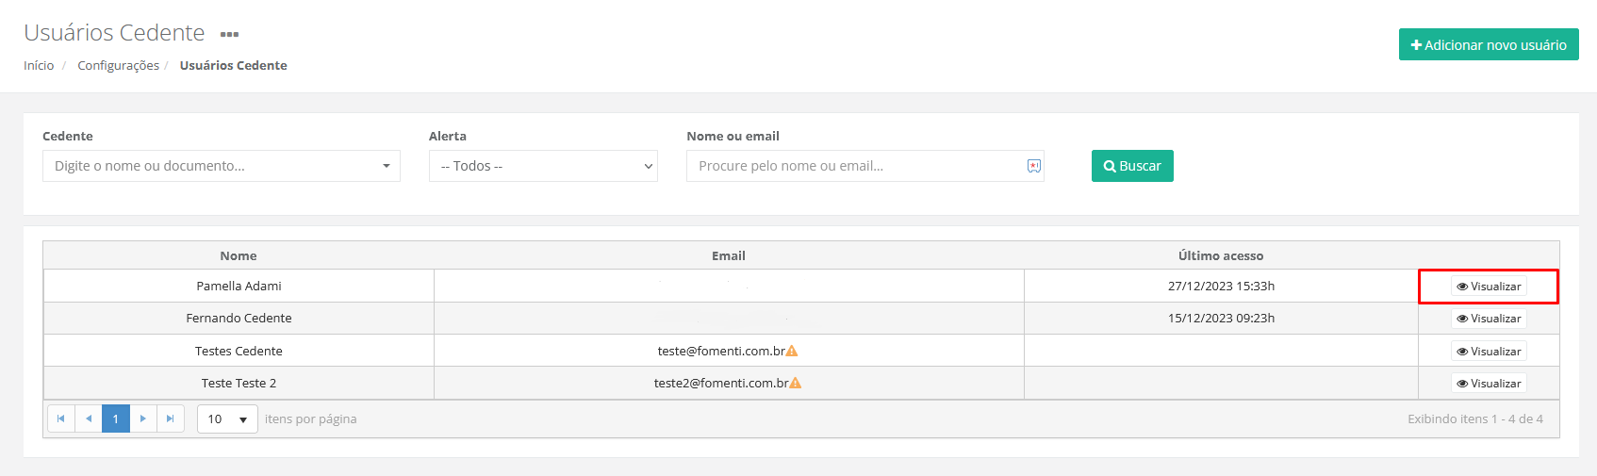Open Visualizar for Testes Cedente row
The image size is (1597, 476).
pos(1489,352)
